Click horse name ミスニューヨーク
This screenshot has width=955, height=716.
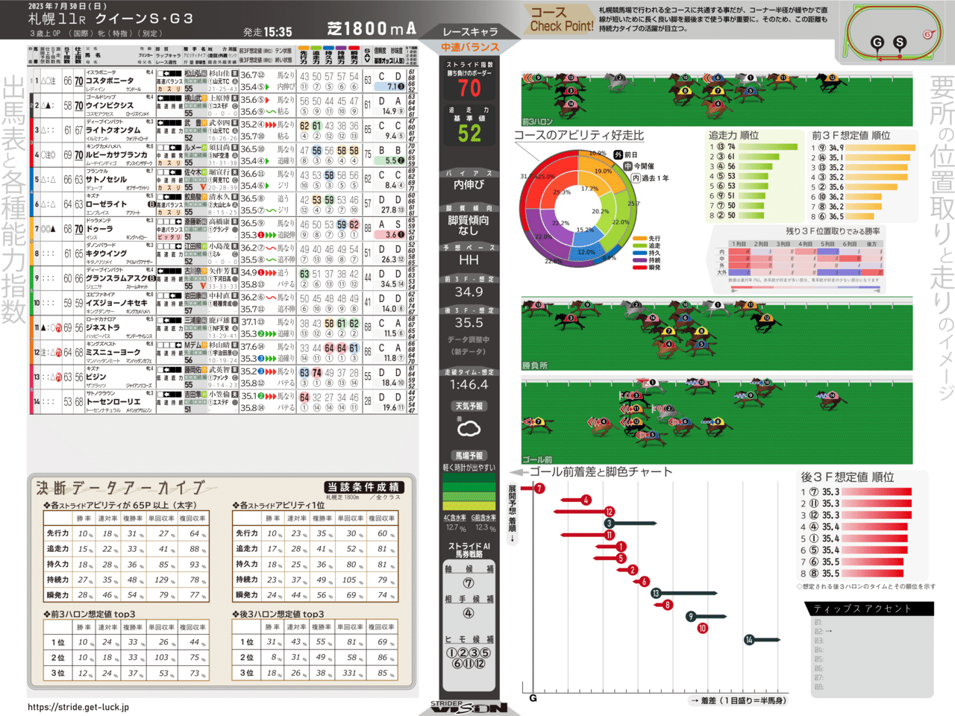click(x=113, y=352)
